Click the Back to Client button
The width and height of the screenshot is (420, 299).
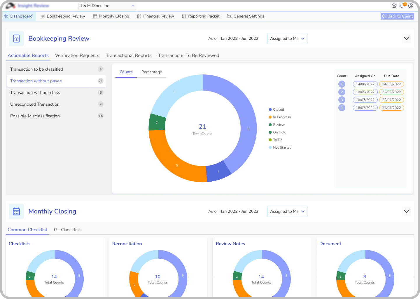tap(397, 16)
